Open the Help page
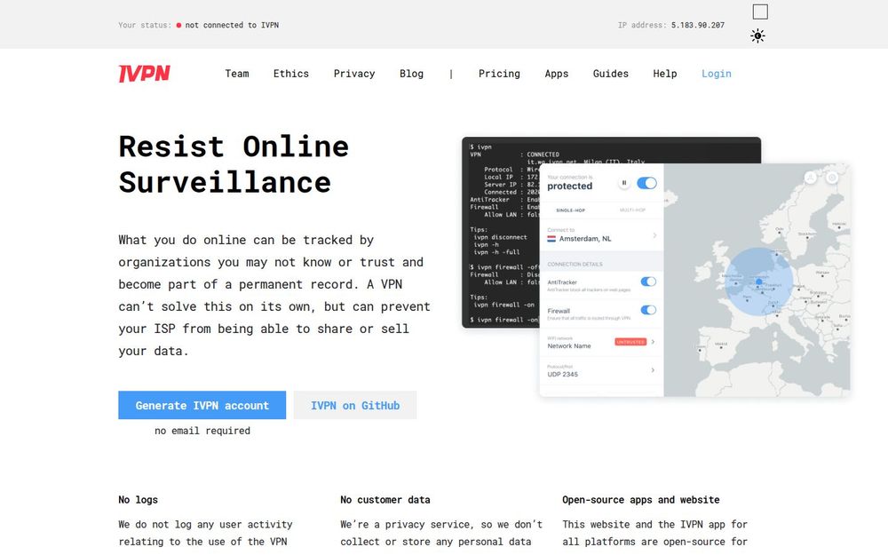888x555 pixels. [665, 74]
